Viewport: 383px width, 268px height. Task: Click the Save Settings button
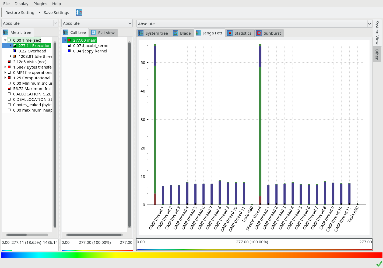(56, 12)
